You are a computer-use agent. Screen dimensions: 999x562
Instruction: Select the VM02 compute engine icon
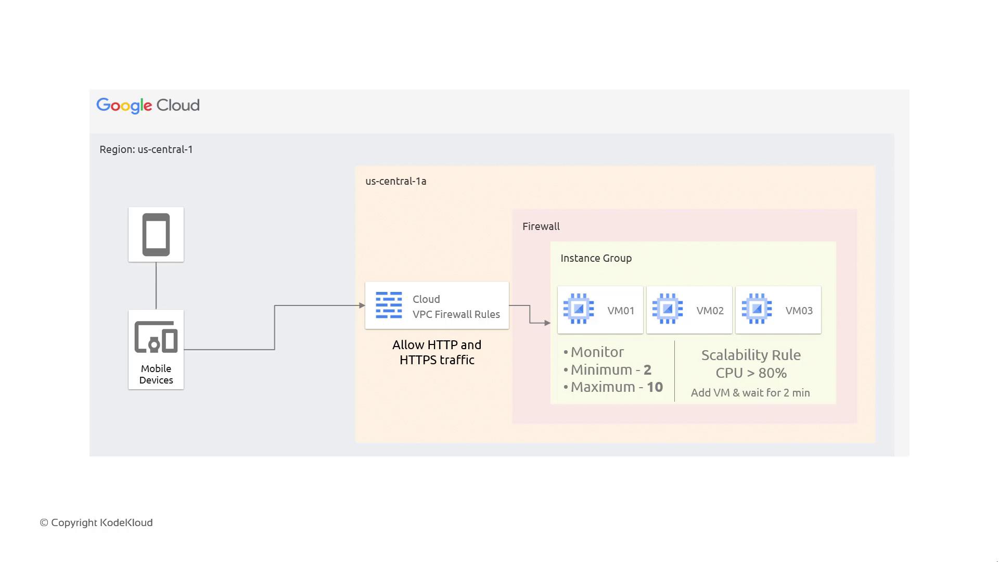pyautogui.click(x=668, y=309)
